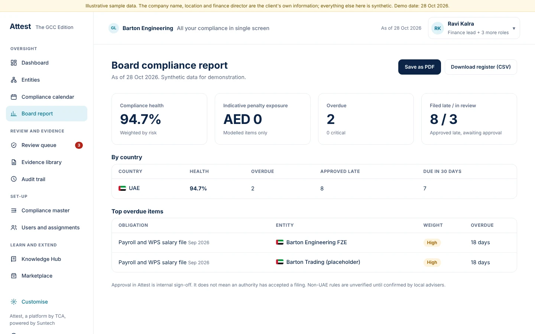Open the Dashboard page
Image resolution: width=535 pixels, height=334 pixels.
[x=46, y=63]
